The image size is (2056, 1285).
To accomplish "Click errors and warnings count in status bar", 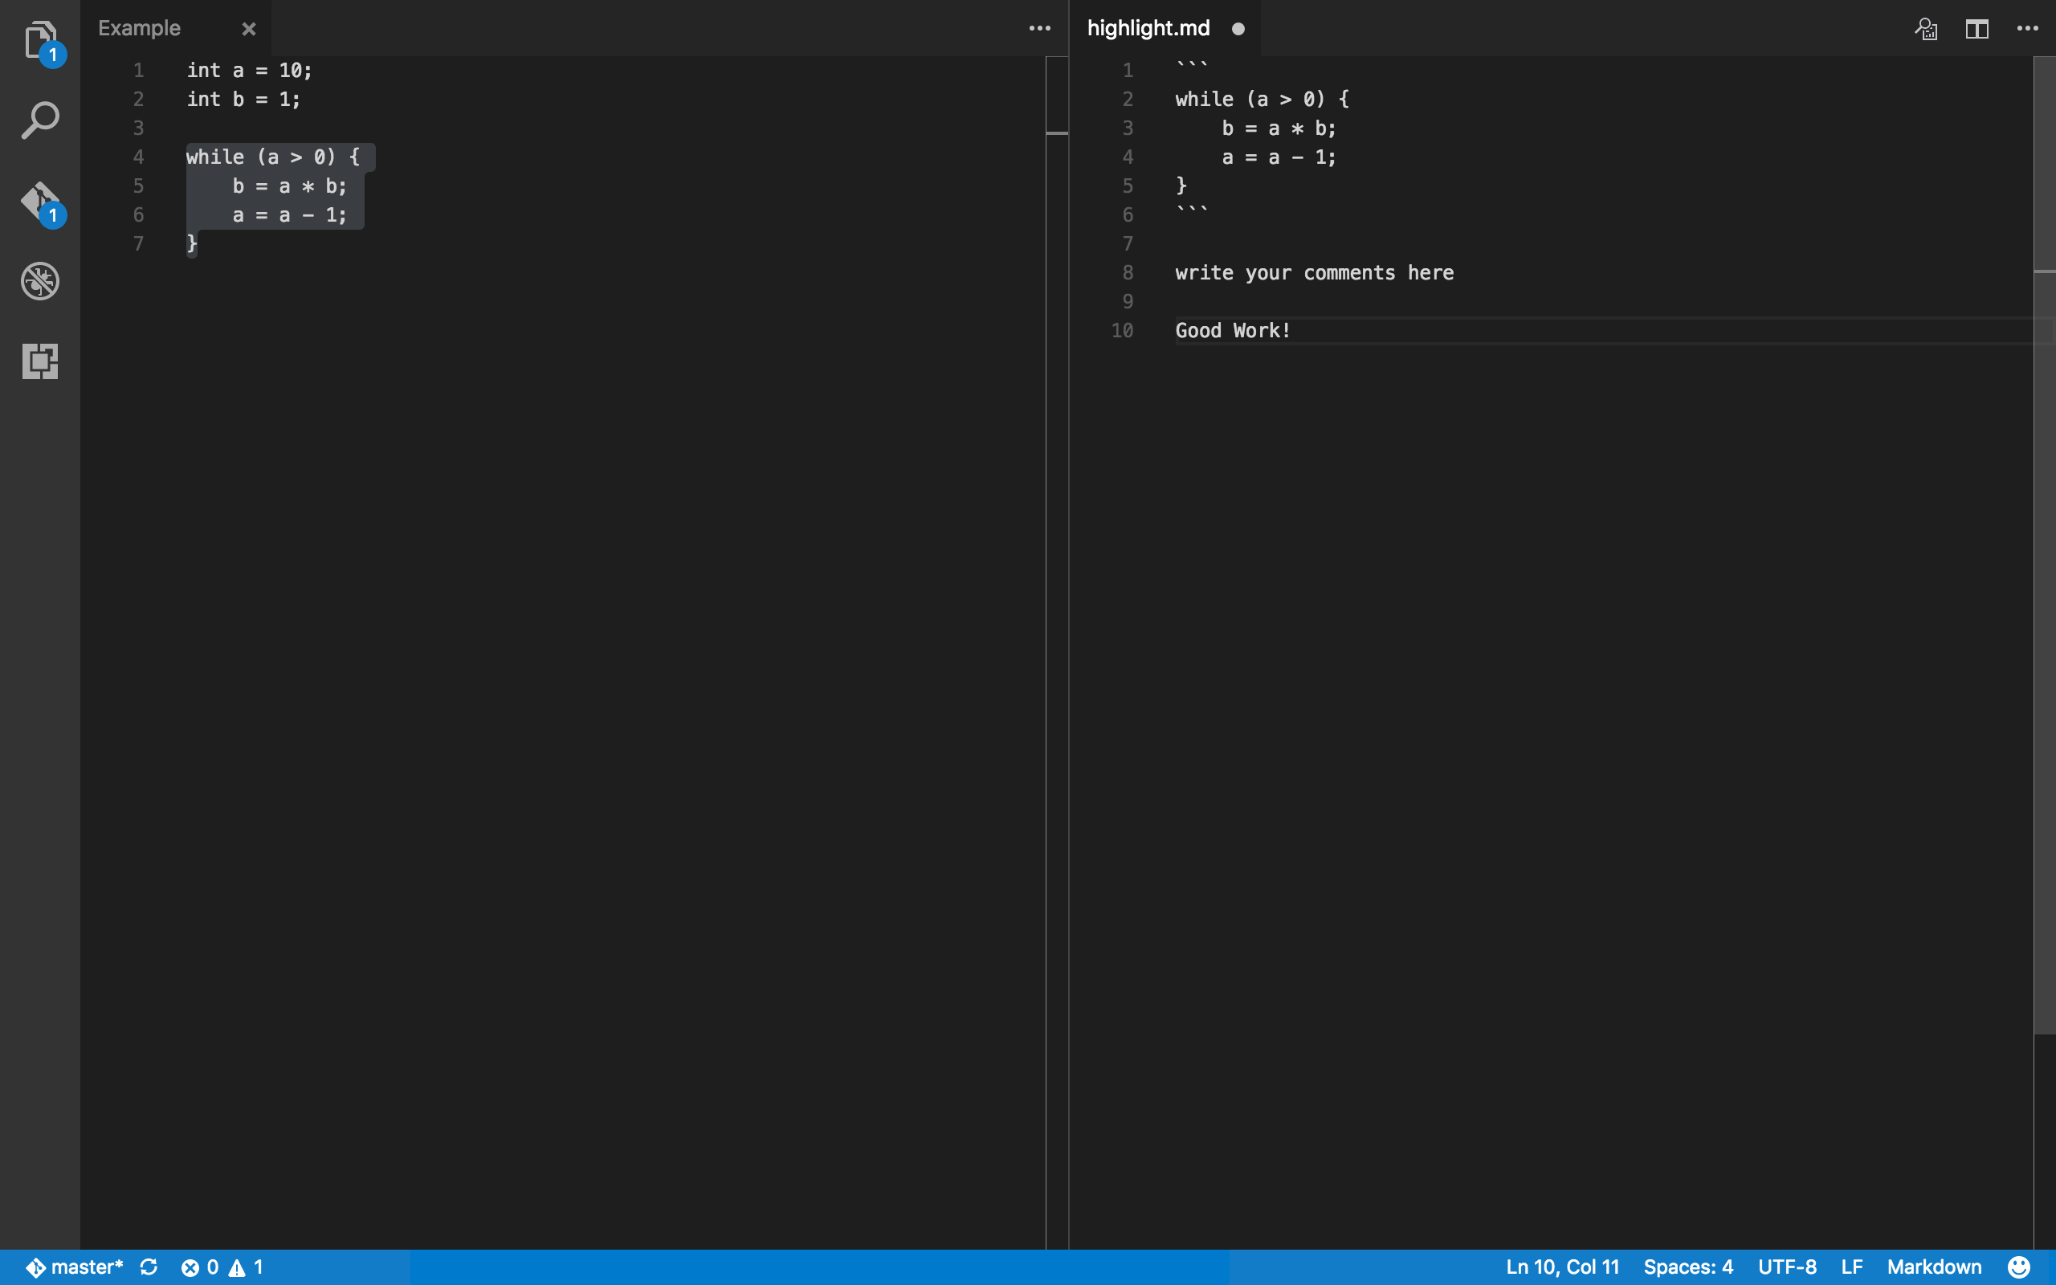I will [x=222, y=1267].
